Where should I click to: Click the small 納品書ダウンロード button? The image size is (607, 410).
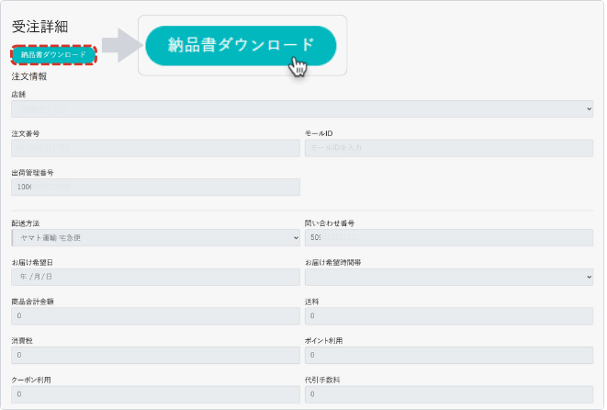(x=54, y=55)
